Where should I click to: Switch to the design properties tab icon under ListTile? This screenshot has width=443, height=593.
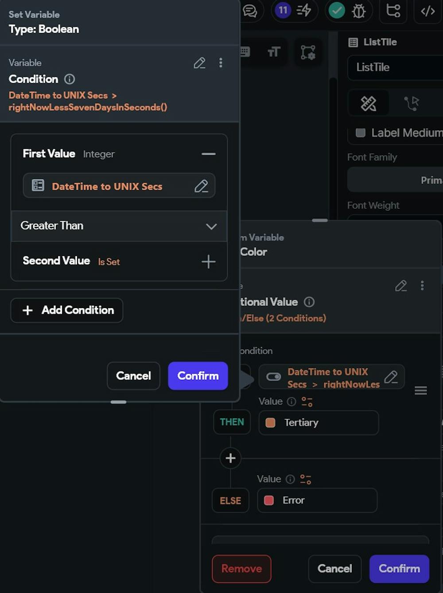[x=368, y=104]
